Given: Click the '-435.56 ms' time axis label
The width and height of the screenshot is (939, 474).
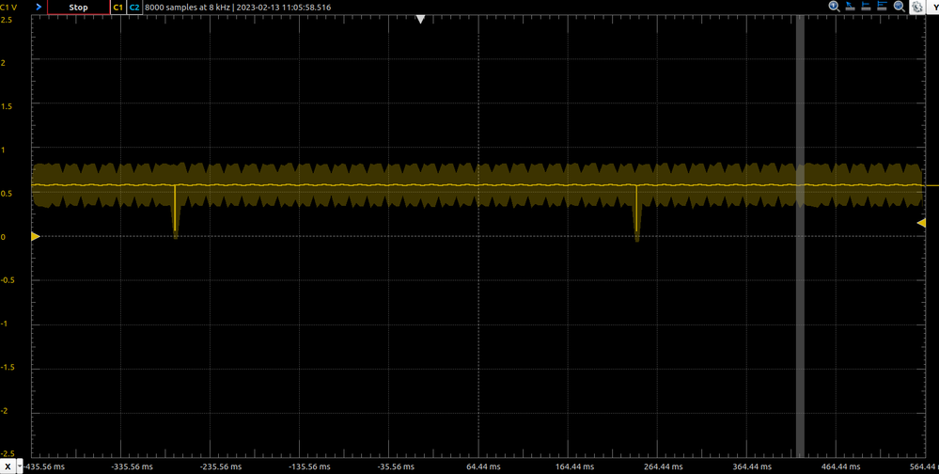Looking at the screenshot, I should (45, 466).
